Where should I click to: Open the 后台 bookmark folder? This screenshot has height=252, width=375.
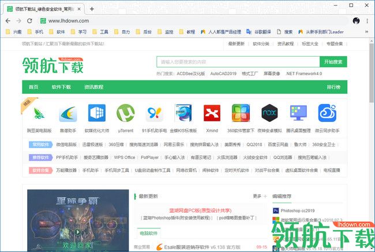144,32
